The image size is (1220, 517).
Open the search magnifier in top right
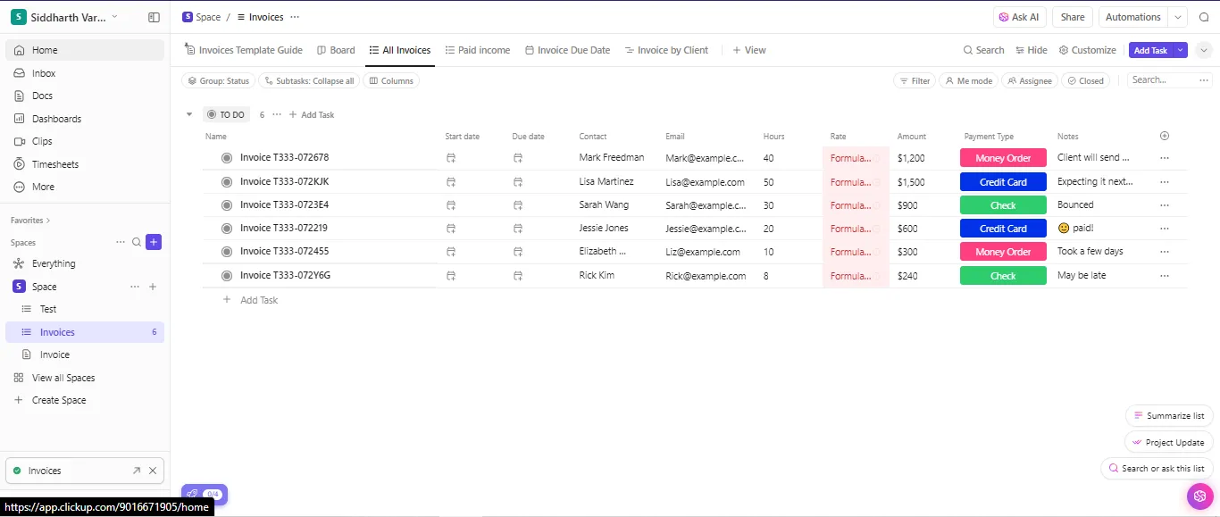click(x=1204, y=17)
